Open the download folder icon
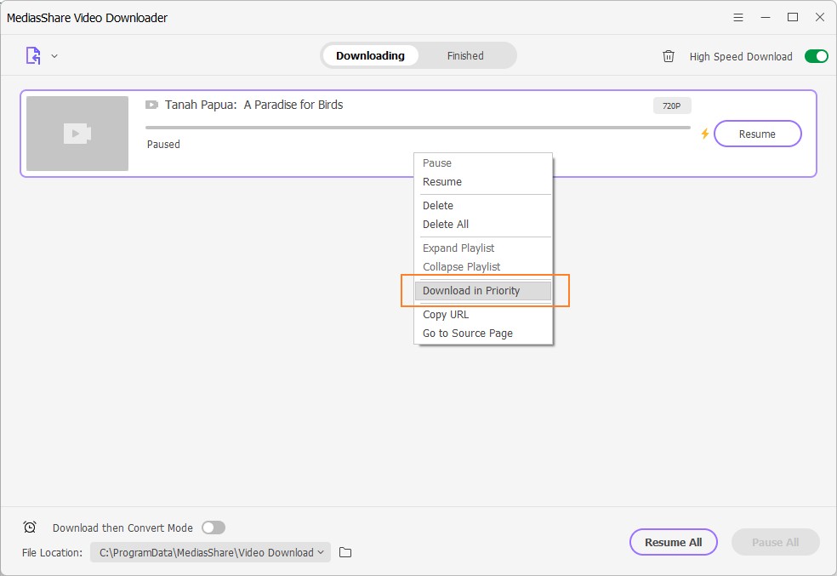This screenshot has width=837, height=576. (x=345, y=552)
